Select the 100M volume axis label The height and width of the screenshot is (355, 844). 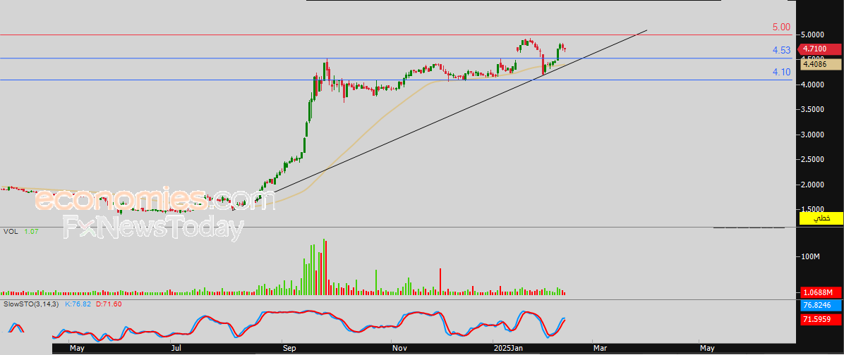pos(810,256)
